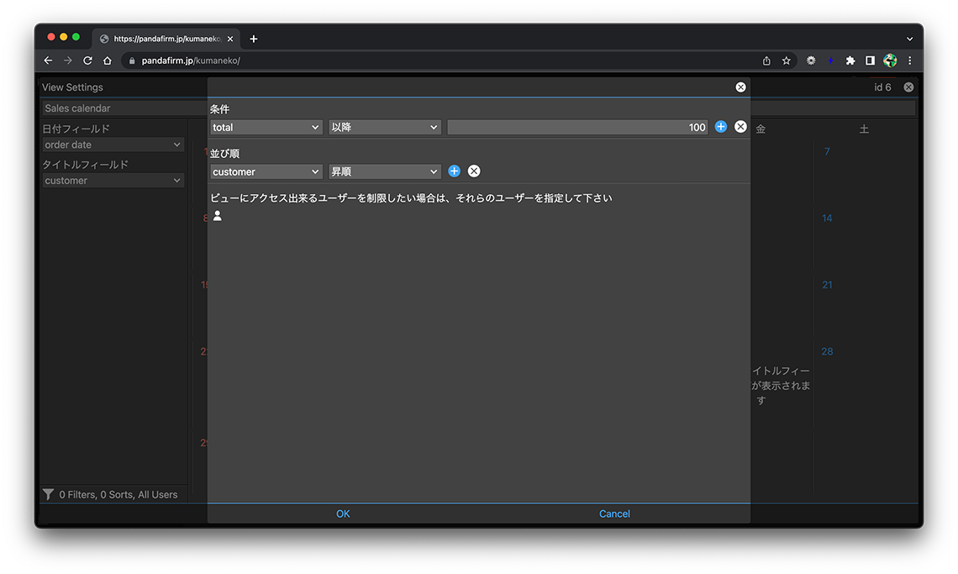Cancel the filter dialog
This screenshot has height=574, width=958.
(614, 513)
